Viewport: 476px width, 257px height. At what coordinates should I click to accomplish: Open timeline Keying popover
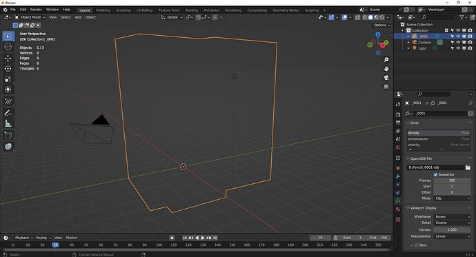[43, 238]
